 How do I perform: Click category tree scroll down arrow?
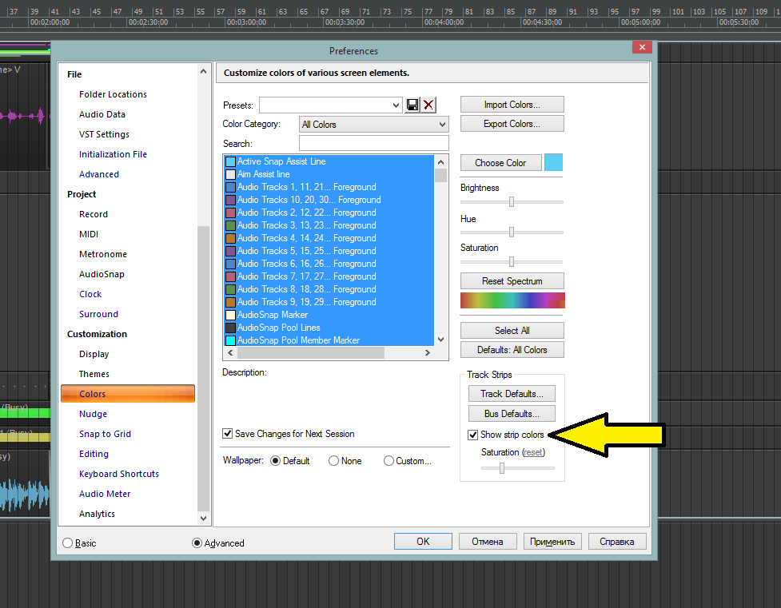tap(203, 518)
